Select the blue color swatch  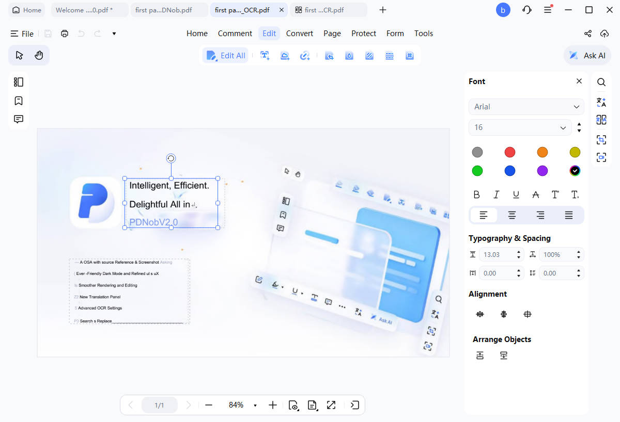click(510, 171)
